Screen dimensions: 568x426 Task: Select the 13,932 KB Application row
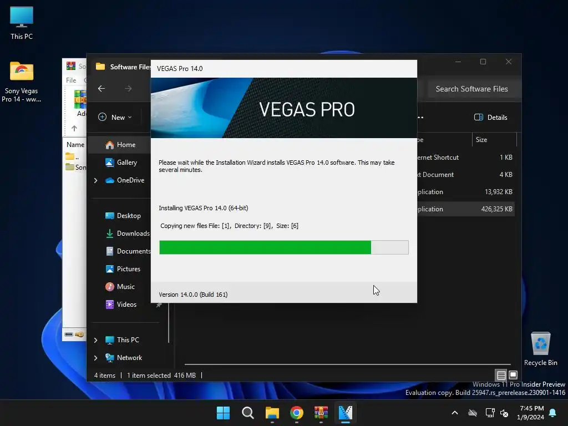(465, 191)
